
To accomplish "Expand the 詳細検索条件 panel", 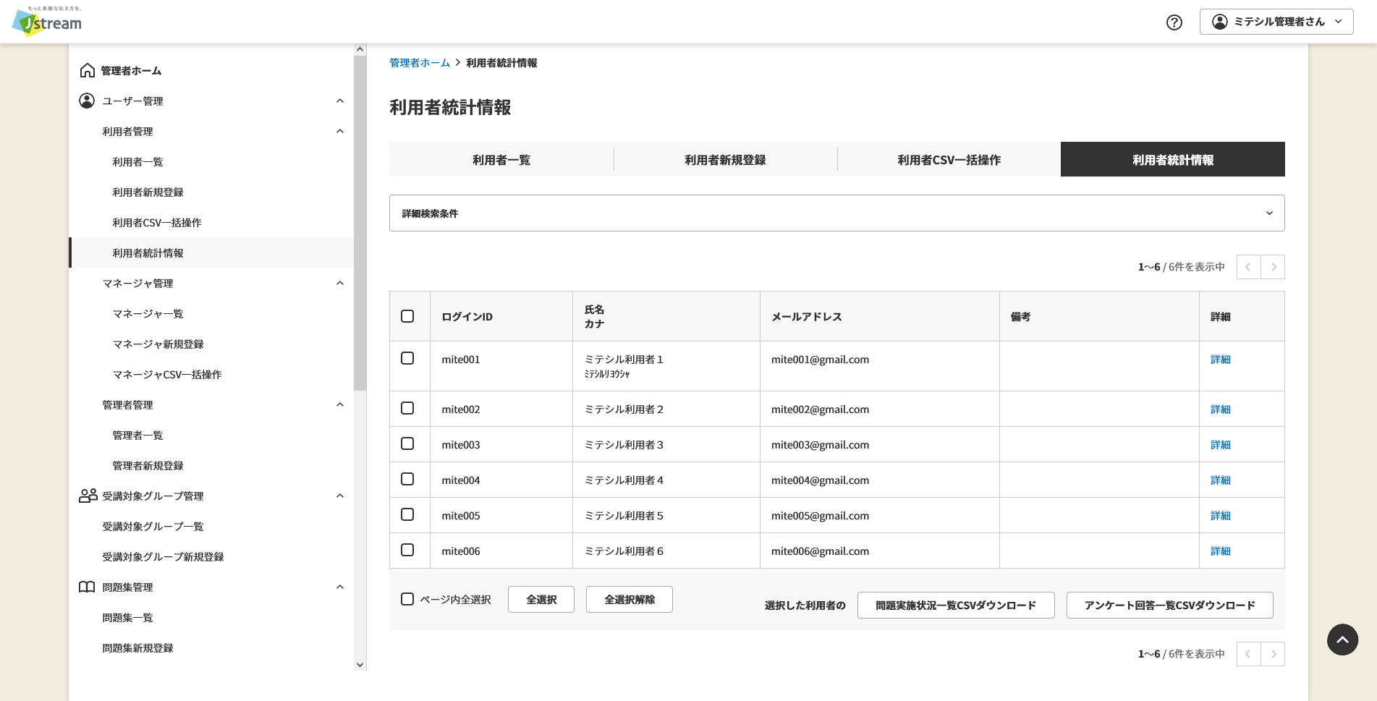I will 836,213.
